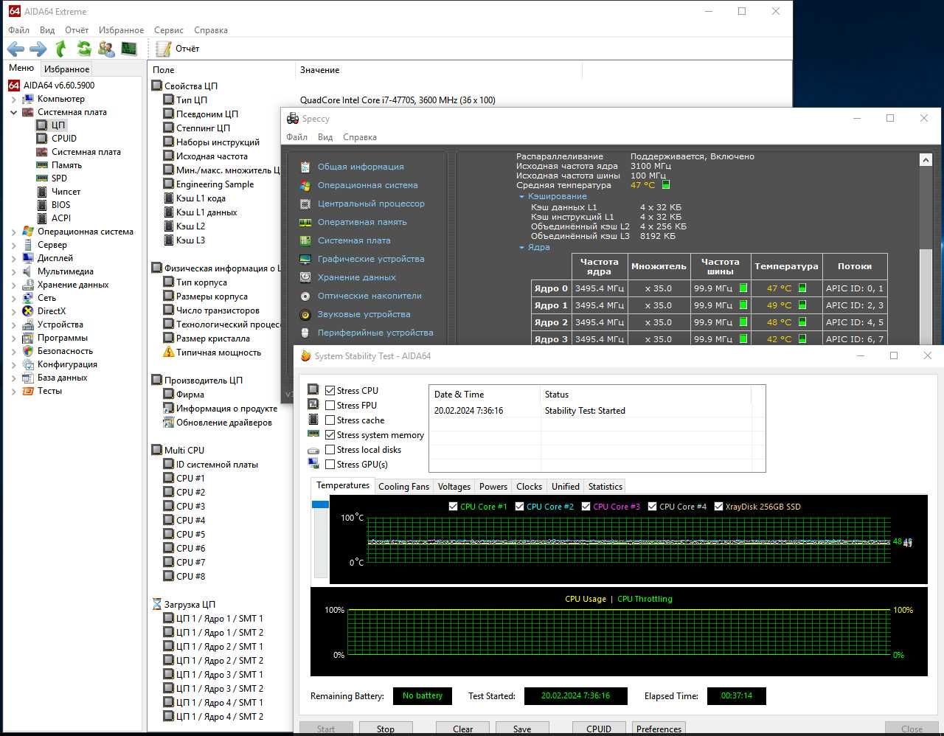Image resolution: width=944 pixels, height=736 pixels.
Task: Expand the Мультимедиа tree node
Action: [x=13, y=271]
